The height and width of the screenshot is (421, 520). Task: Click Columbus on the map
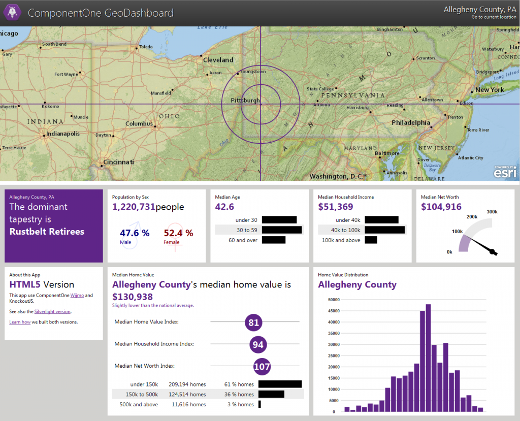tap(139, 123)
